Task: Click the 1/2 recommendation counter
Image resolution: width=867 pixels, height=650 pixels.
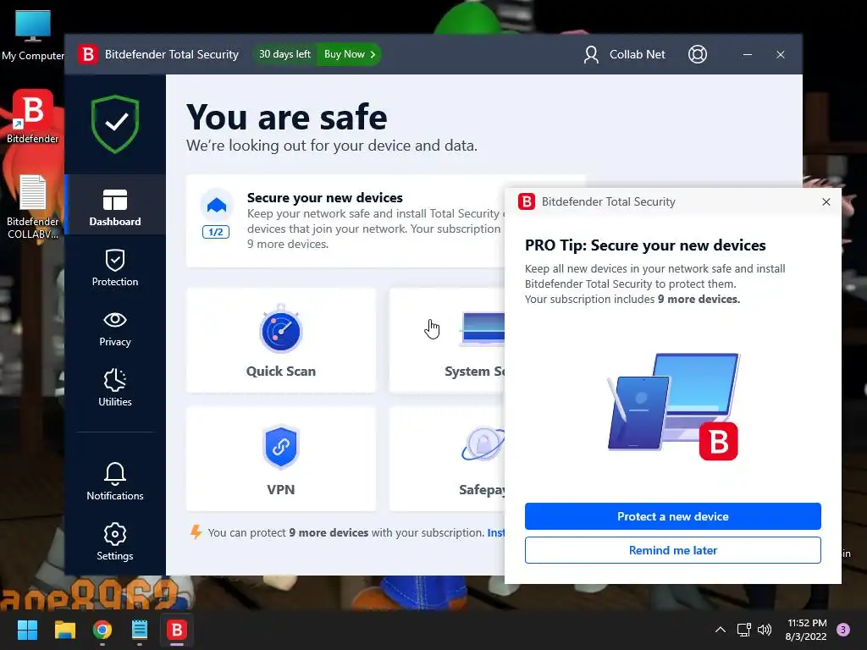Action: [x=216, y=232]
